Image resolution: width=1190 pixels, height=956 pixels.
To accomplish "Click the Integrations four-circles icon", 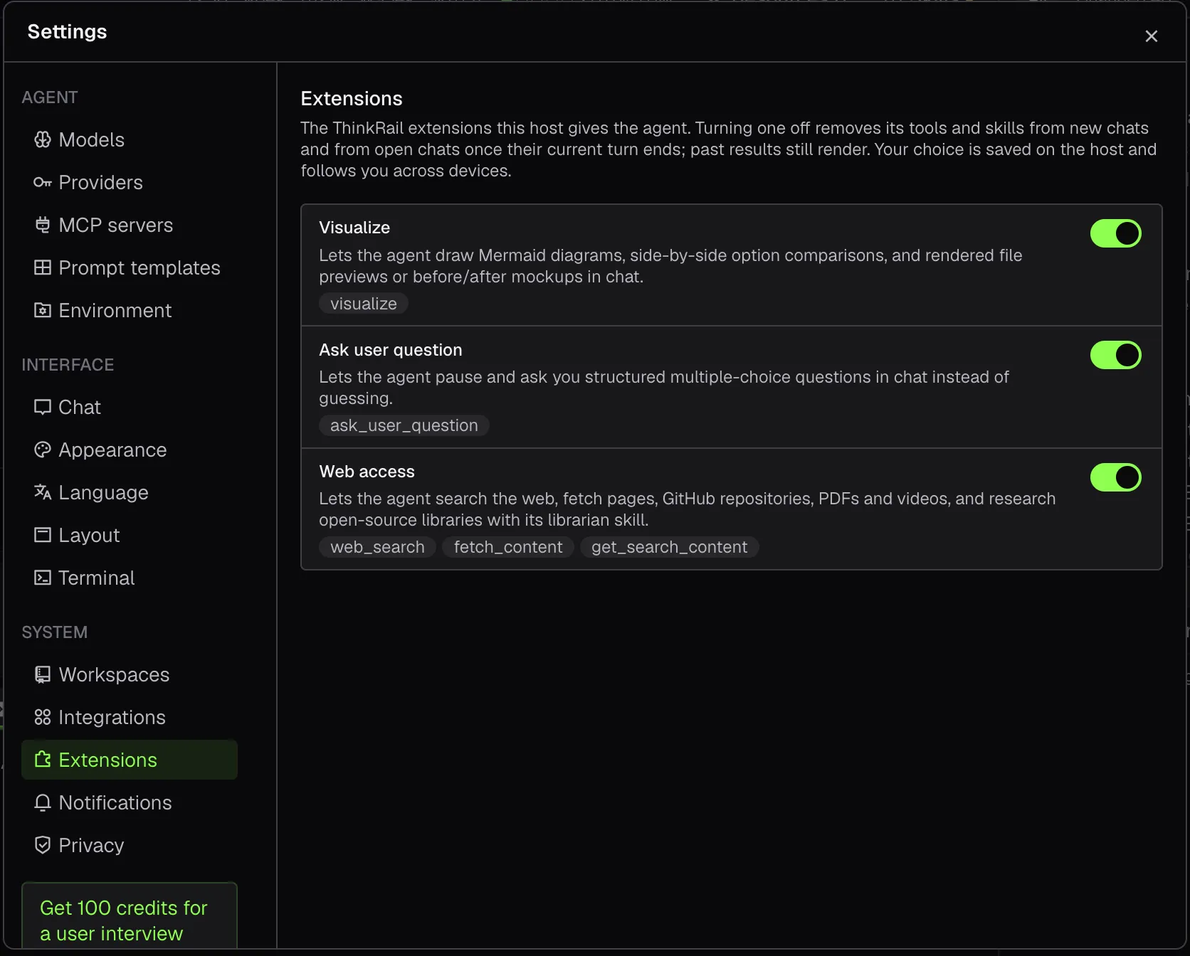I will (x=43, y=717).
